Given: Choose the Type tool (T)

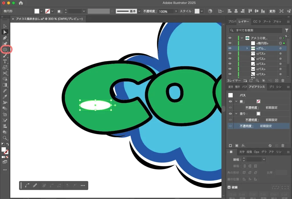Looking at the screenshot, I should pyautogui.click(x=5, y=61).
